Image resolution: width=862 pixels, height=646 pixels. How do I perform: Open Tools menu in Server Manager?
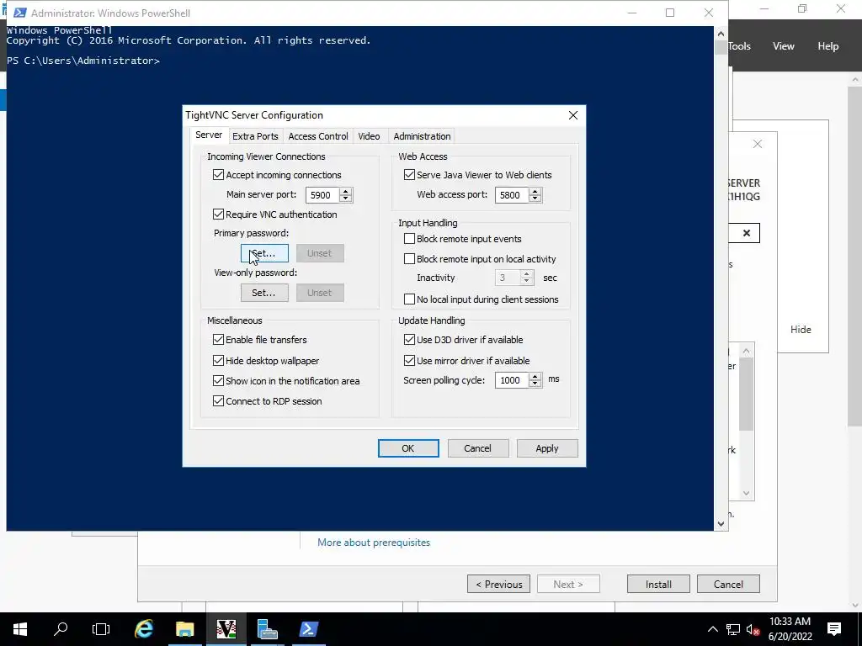coord(739,46)
